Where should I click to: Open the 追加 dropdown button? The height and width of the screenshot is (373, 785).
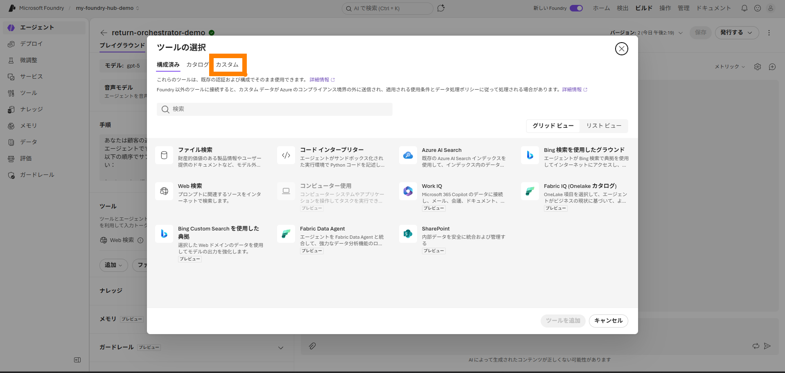(114, 265)
